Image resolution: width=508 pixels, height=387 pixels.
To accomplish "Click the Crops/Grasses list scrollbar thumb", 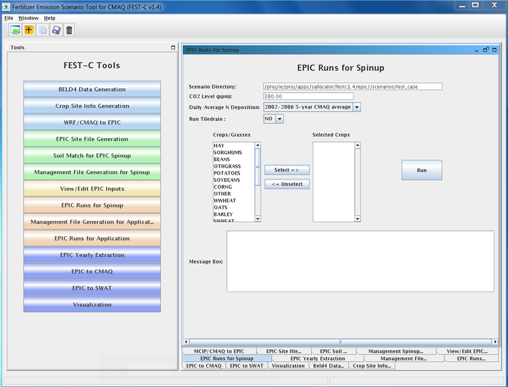I will click(258, 167).
